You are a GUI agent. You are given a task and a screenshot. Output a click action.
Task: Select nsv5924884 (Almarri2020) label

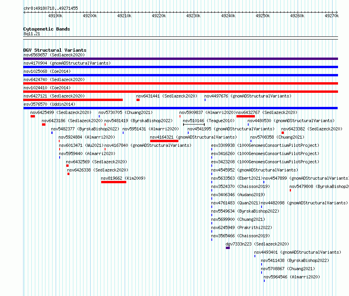[87, 137]
